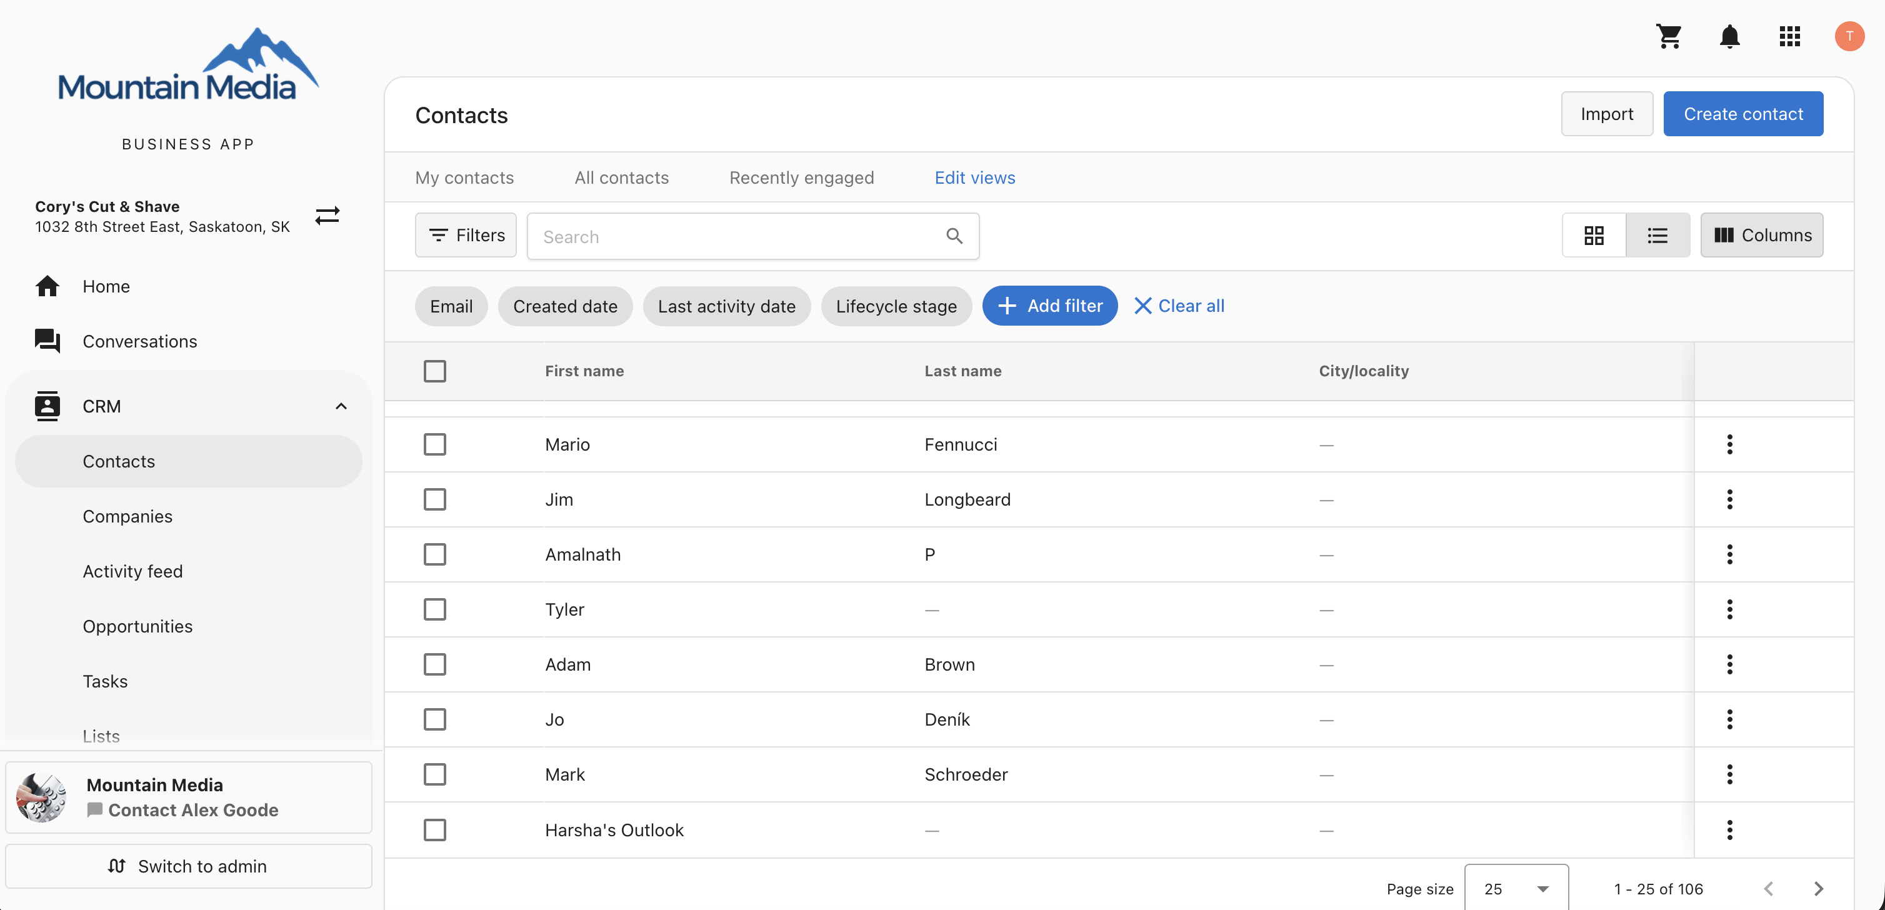The image size is (1885, 910).
Task: Open the Filters panel
Action: (466, 235)
